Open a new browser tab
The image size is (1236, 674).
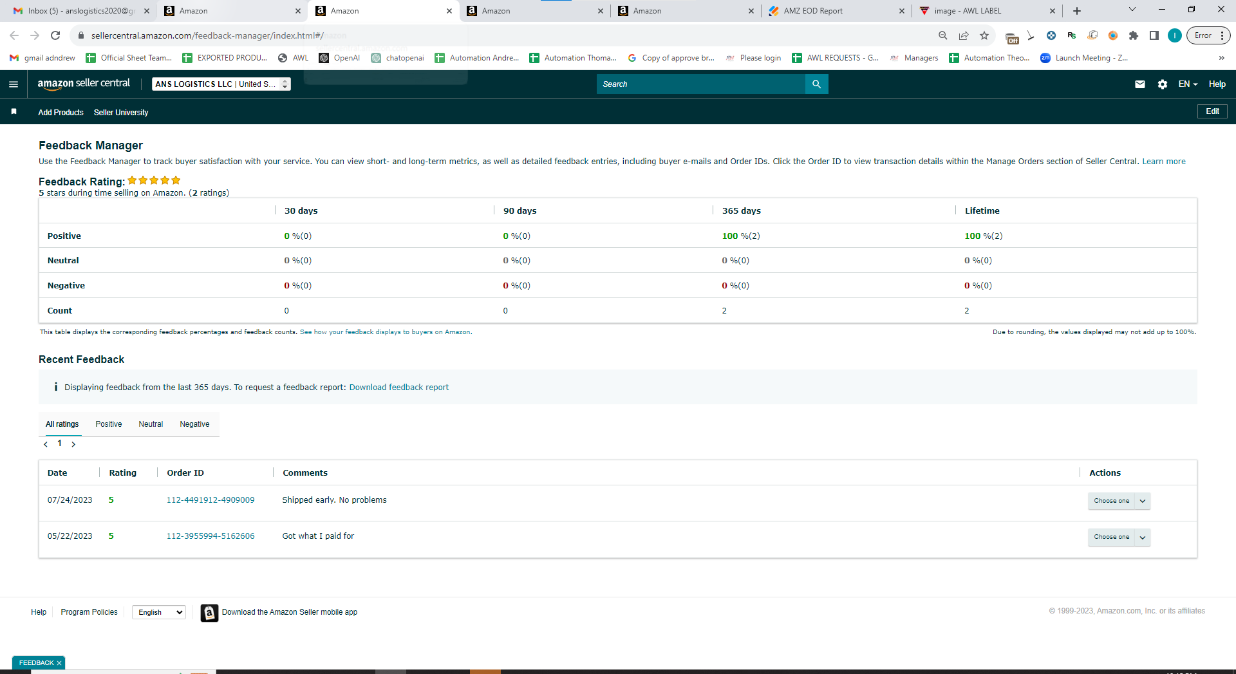[x=1077, y=11]
